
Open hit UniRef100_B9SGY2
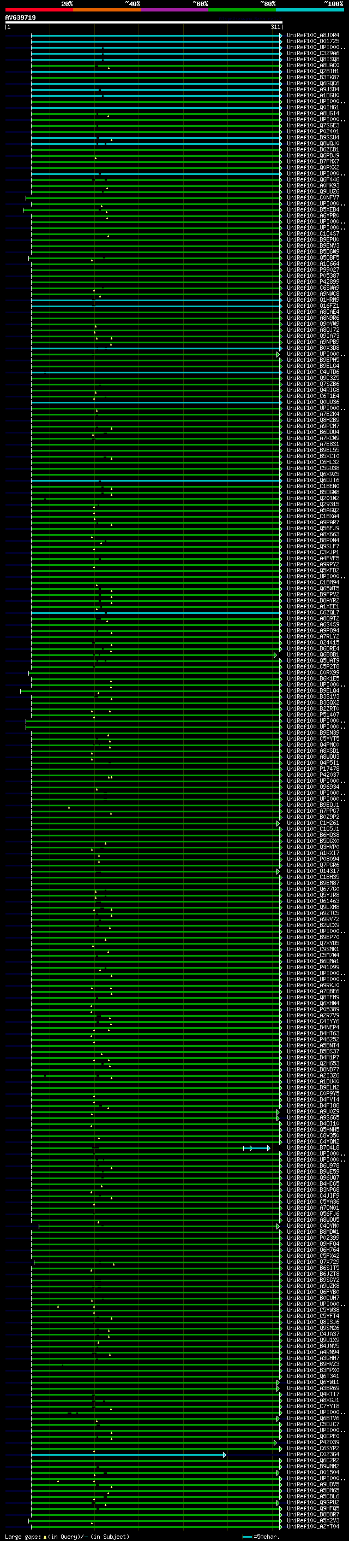point(313,1280)
